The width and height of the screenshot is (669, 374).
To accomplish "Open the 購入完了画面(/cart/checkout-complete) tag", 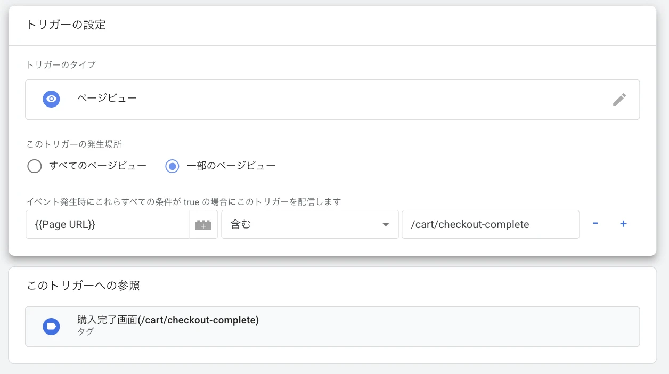I will (x=332, y=327).
